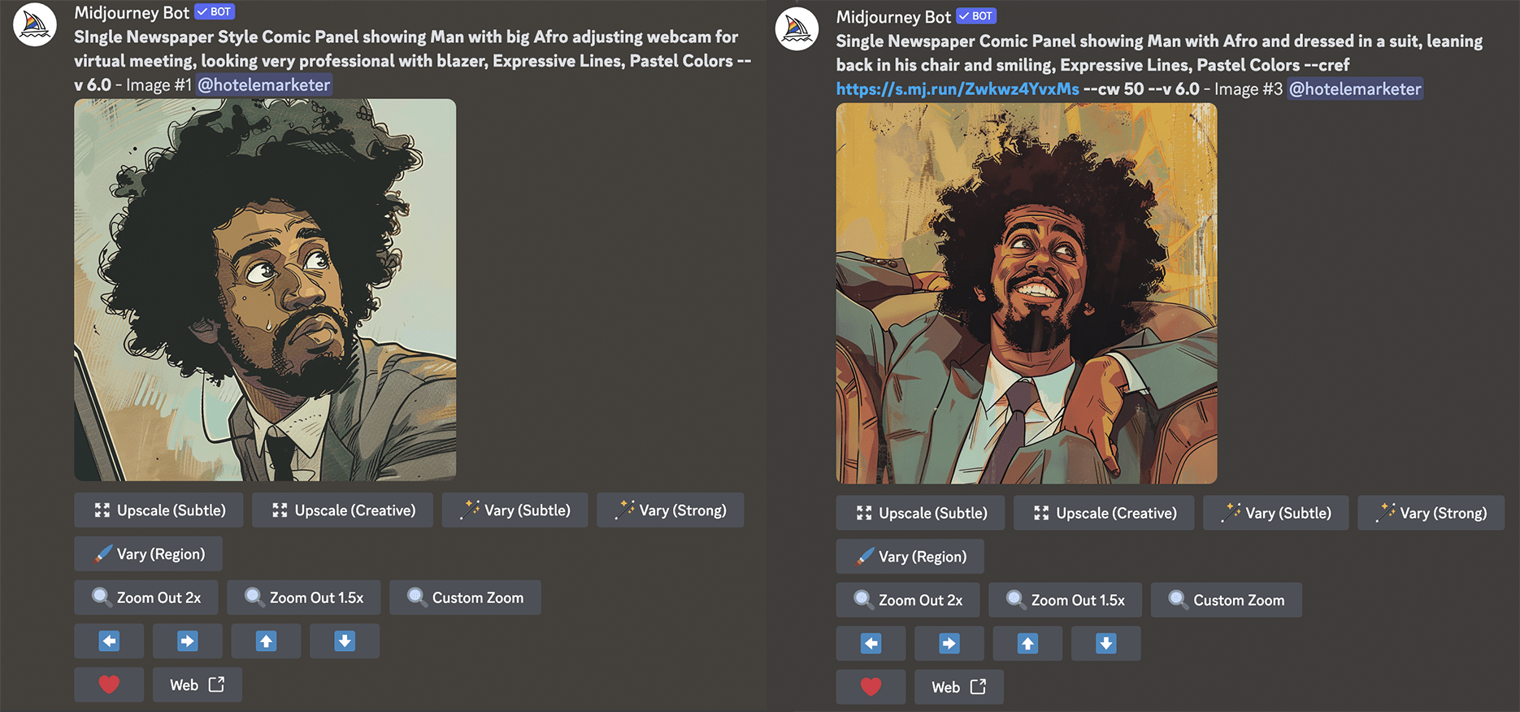
Task: Select Zoom Out 2x for Image #1
Action: pos(146,597)
